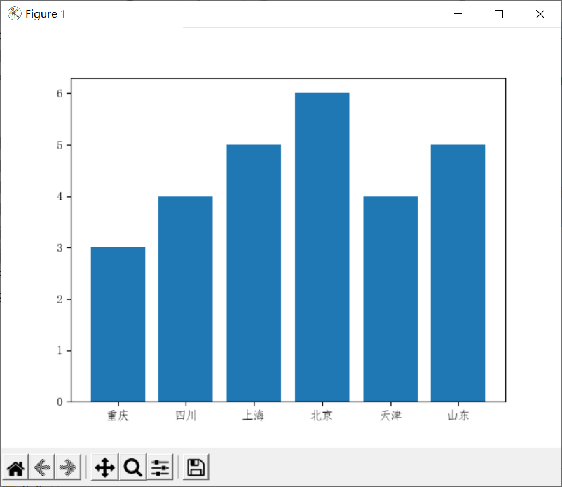562x487 pixels.
Task: Click the x-axis label 四川
Action: pyautogui.click(x=186, y=416)
